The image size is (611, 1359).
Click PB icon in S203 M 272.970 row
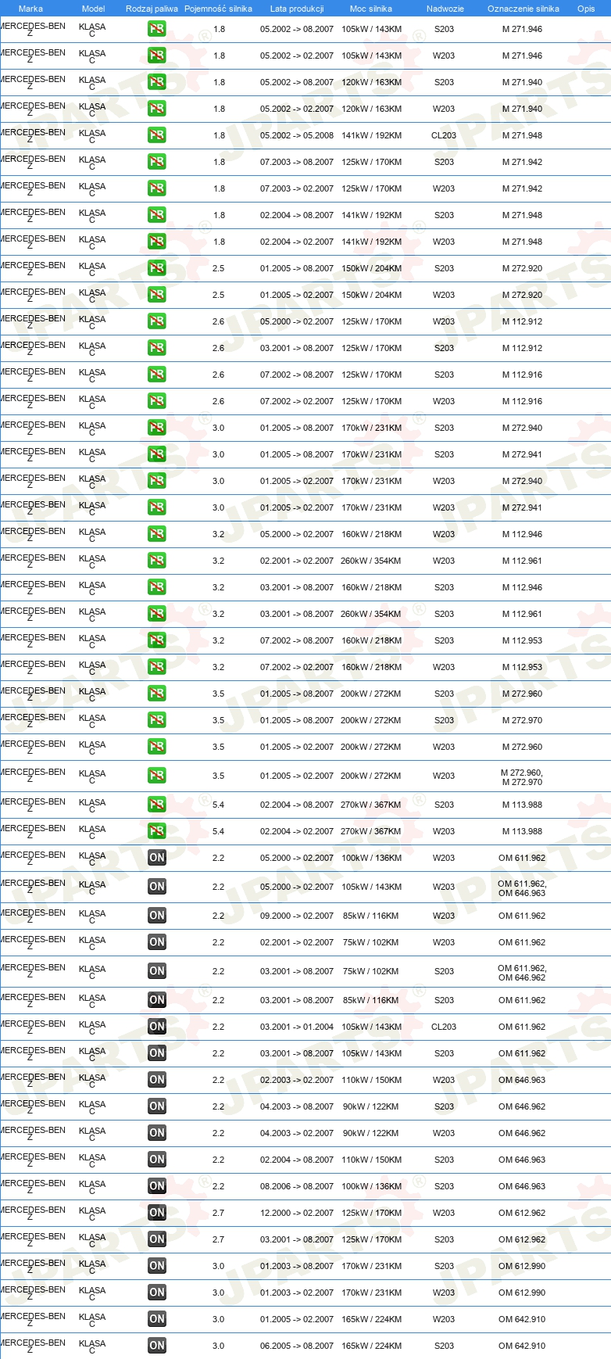157,720
